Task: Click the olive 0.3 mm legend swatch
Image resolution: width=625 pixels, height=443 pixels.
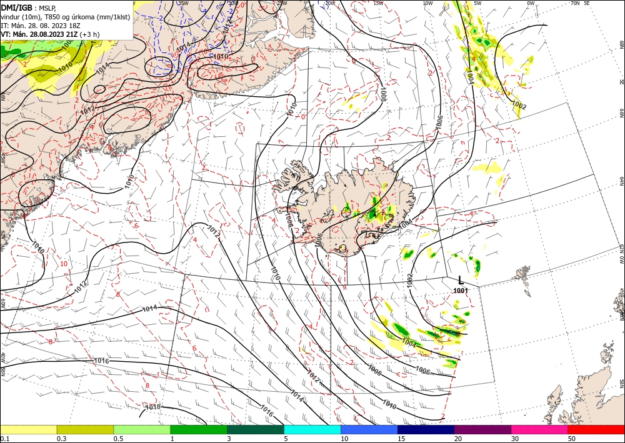Action: coord(85,429)
